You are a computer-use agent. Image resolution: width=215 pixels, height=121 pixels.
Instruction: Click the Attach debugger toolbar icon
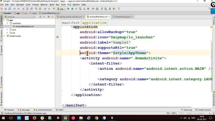80,9
